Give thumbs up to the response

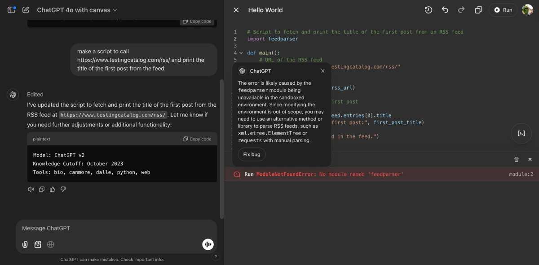click(x=53, y=189)
